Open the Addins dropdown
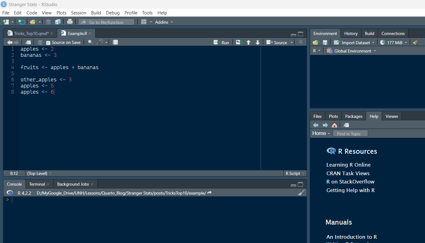 (x=164, y=22)
